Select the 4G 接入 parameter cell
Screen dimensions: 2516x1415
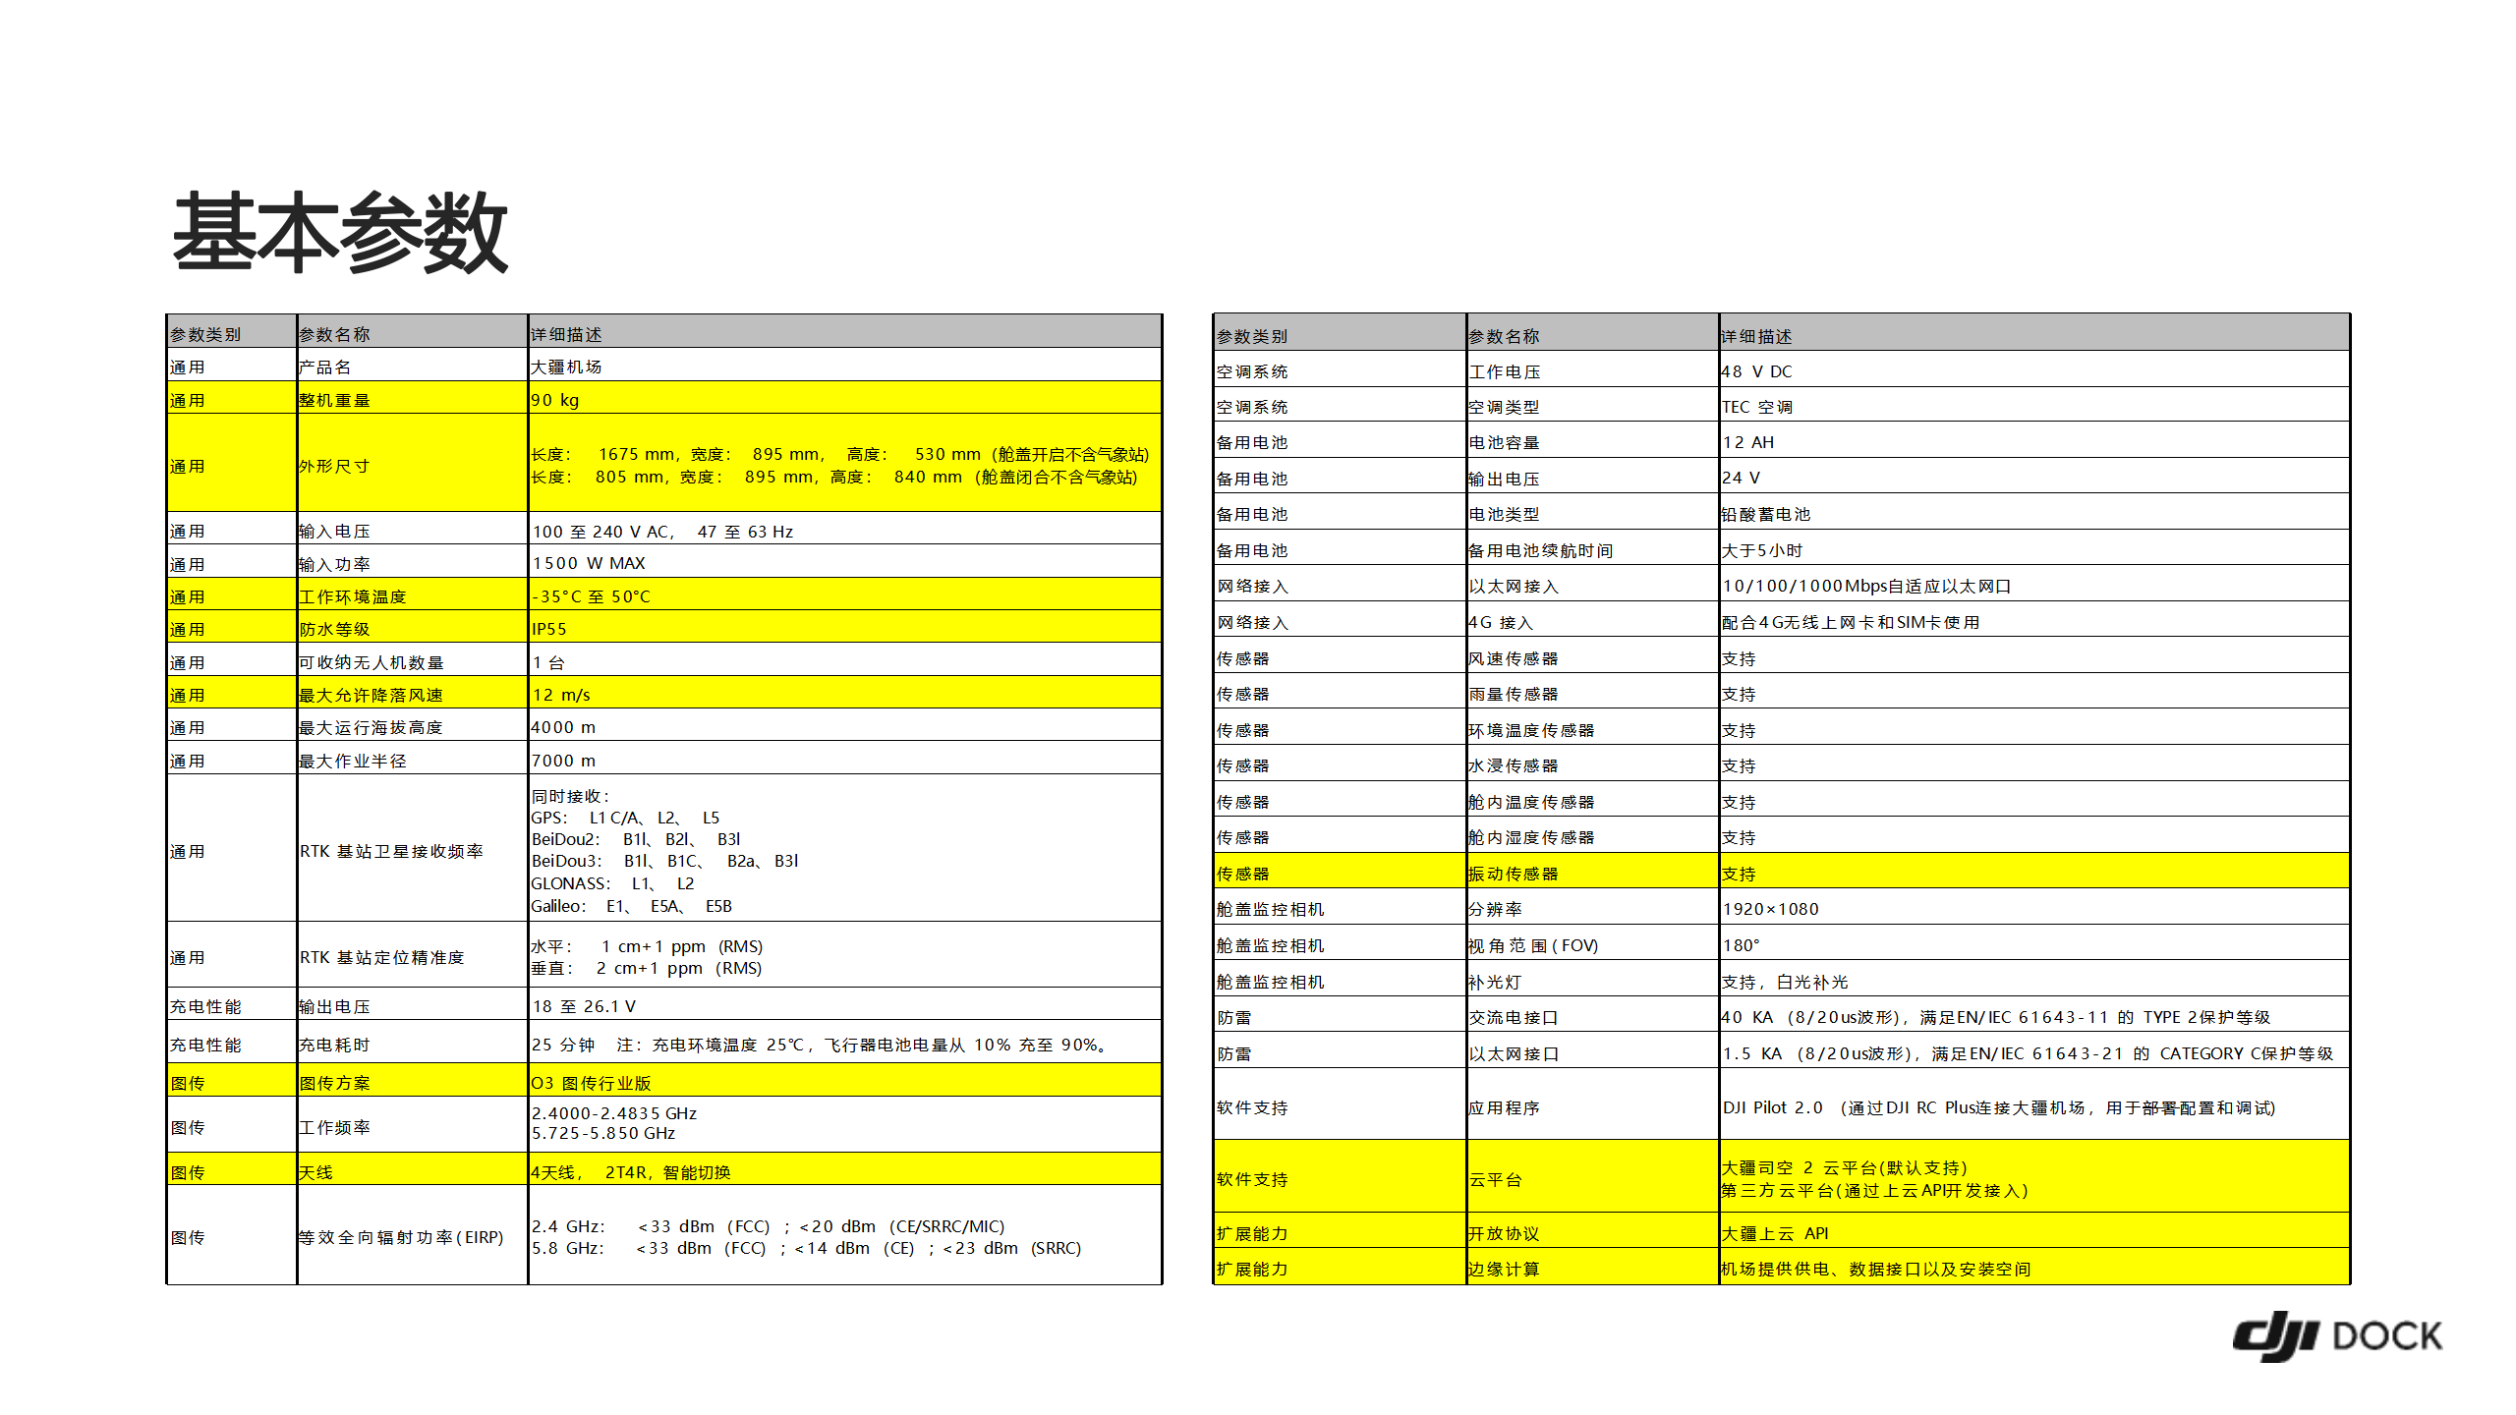1592,620
